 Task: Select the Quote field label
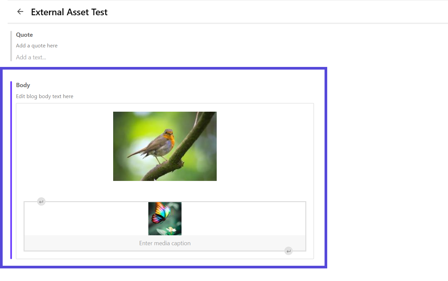(25, 35)
